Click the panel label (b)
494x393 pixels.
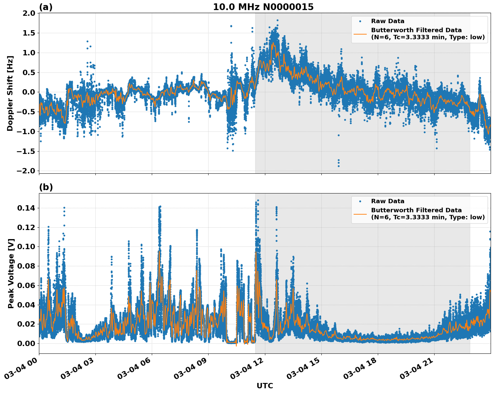[x=46, y=186]
